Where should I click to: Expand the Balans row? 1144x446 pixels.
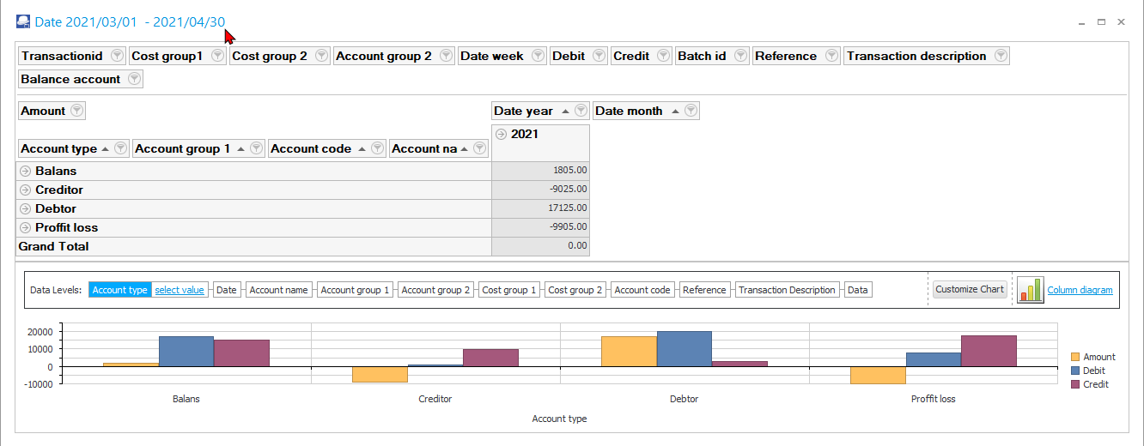pos(26,172)
